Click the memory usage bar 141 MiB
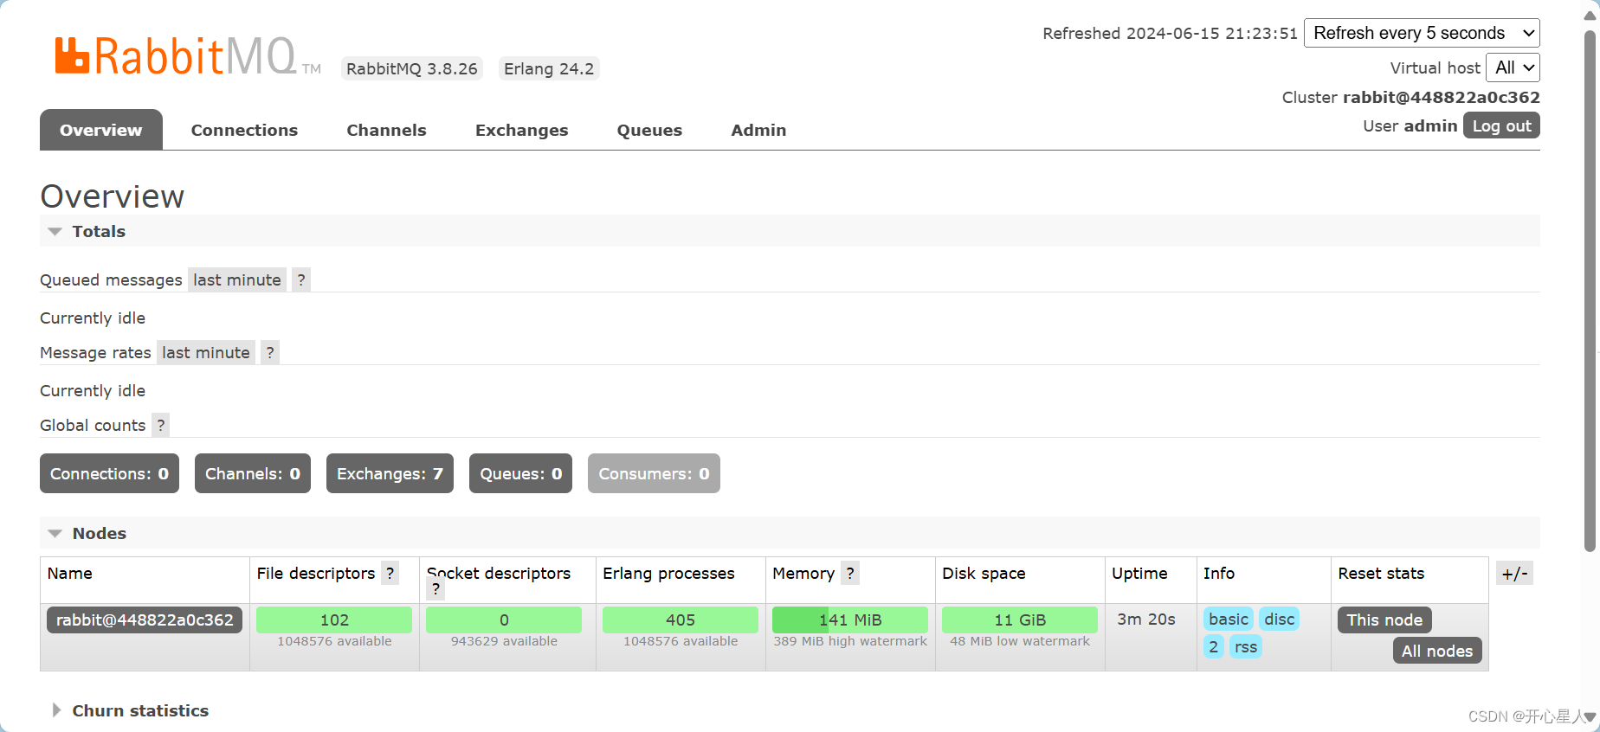The image size is (1600, 732). coord(849,620)
